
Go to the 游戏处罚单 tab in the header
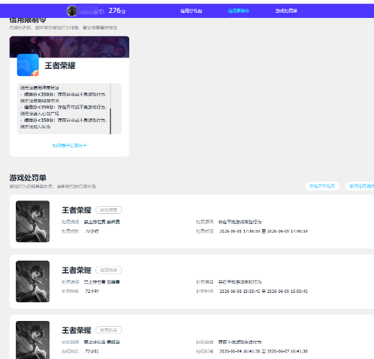coord(286,11)
